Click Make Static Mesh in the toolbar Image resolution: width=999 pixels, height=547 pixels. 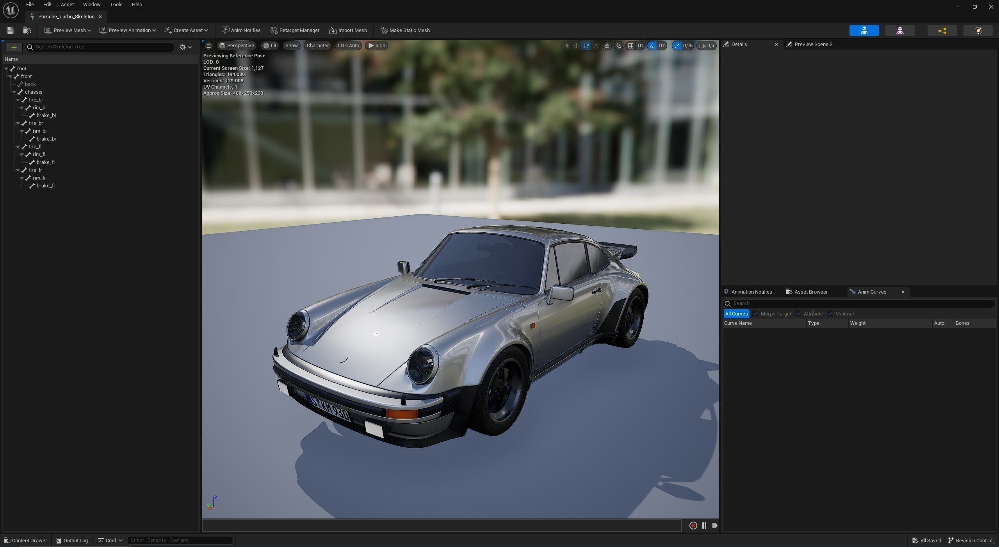click(405, 30)
